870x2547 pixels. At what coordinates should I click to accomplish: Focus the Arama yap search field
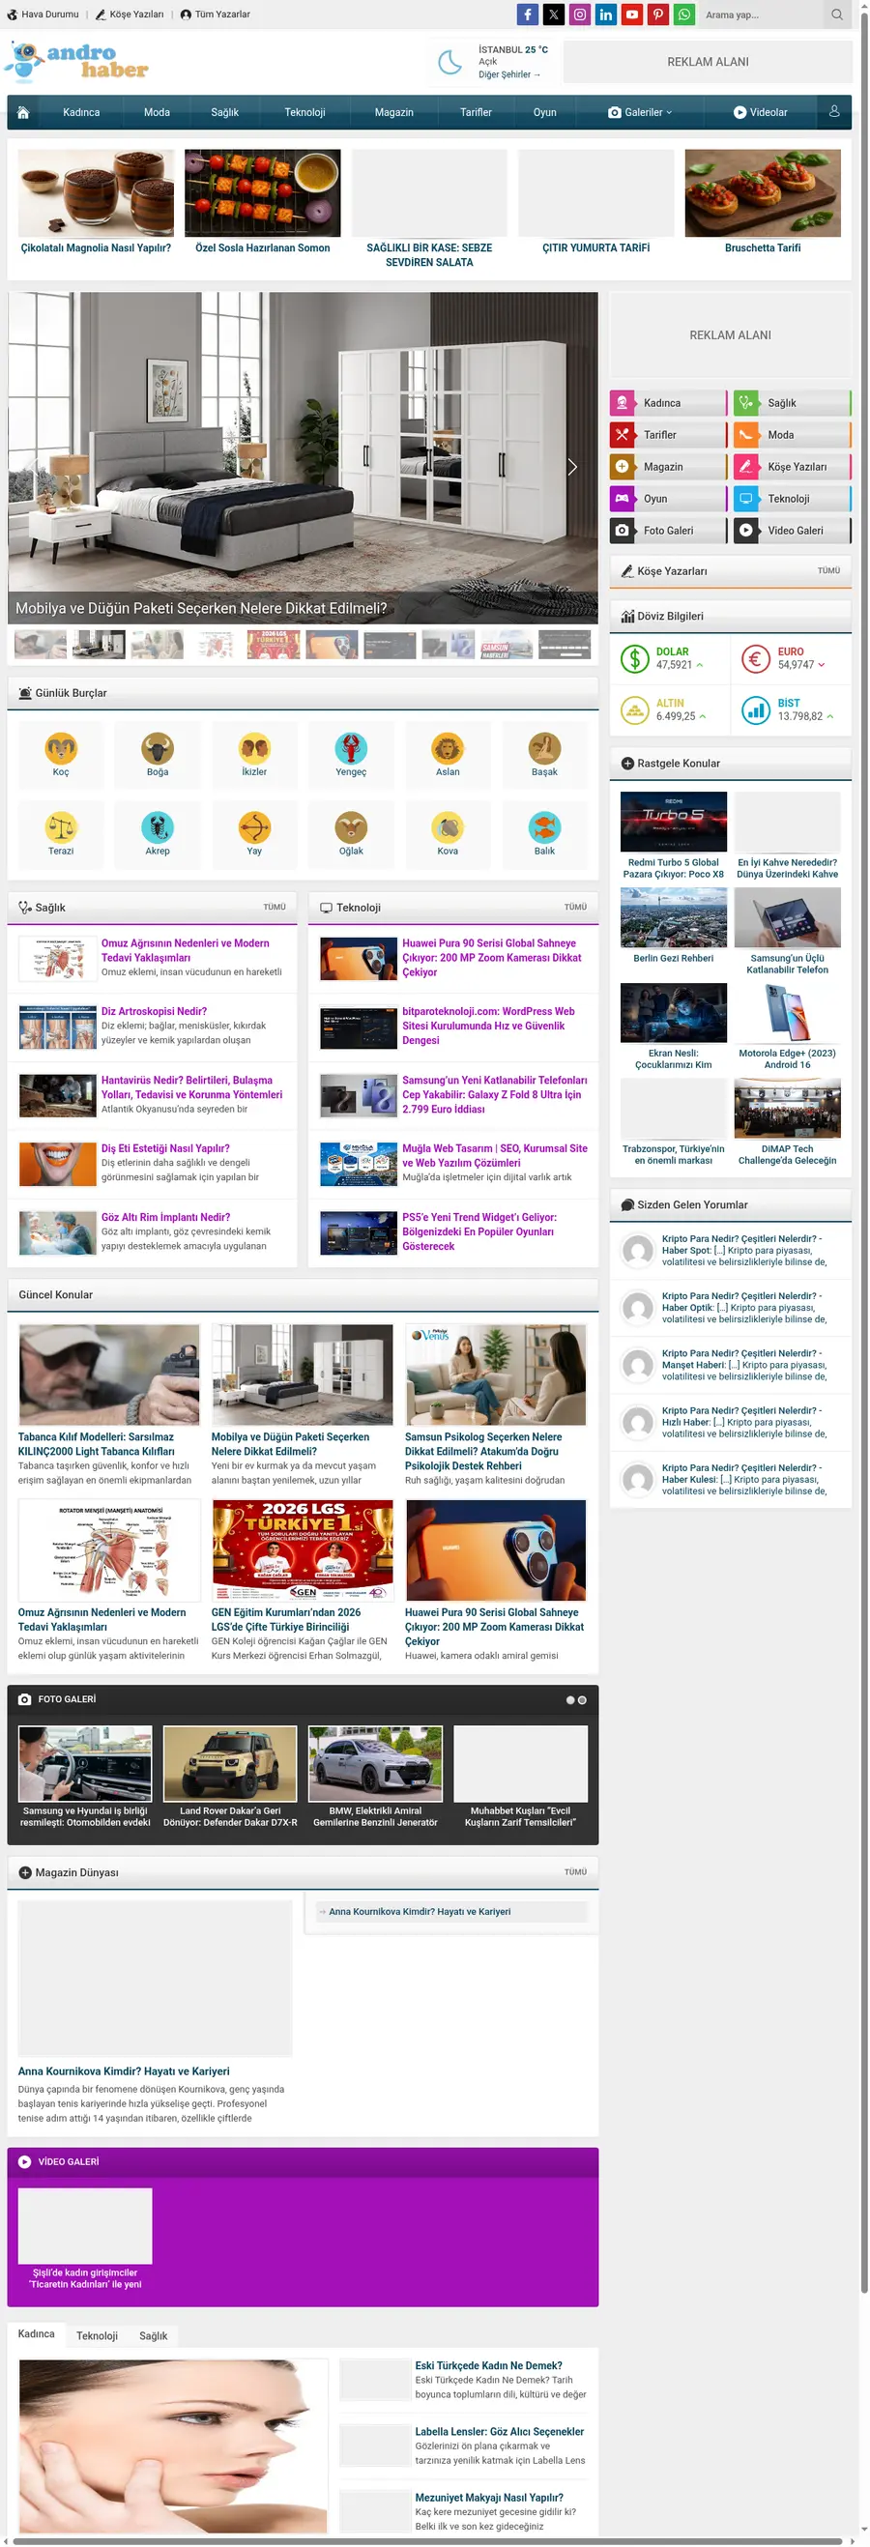pos(762,14)
